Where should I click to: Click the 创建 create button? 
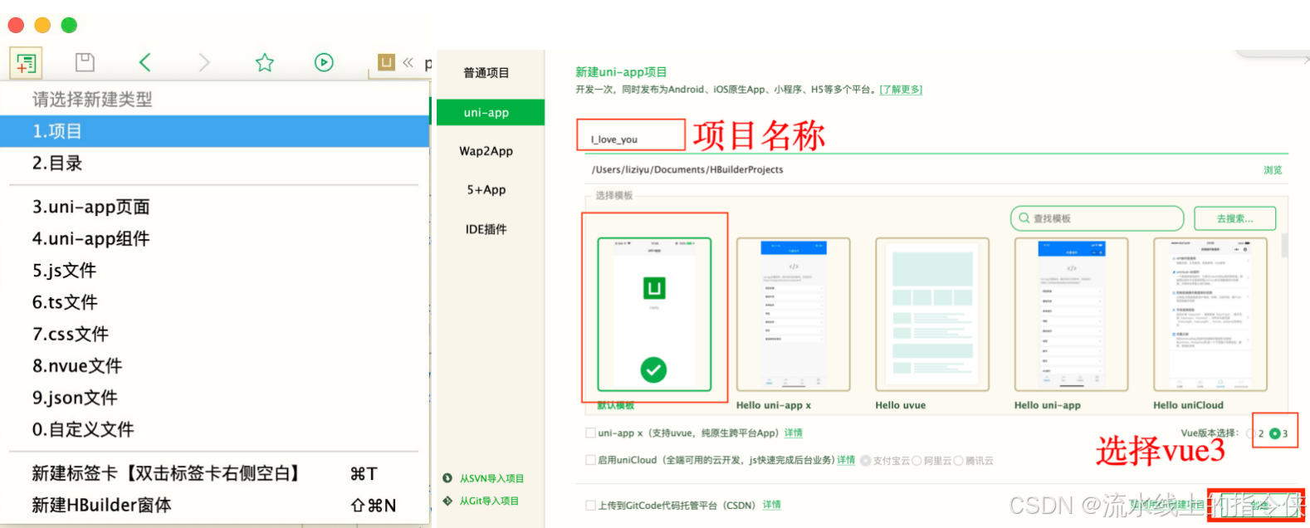tap(1257, 505)
